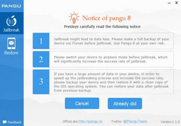Click the clean iOS restore notice text

[x=111, y=82]
